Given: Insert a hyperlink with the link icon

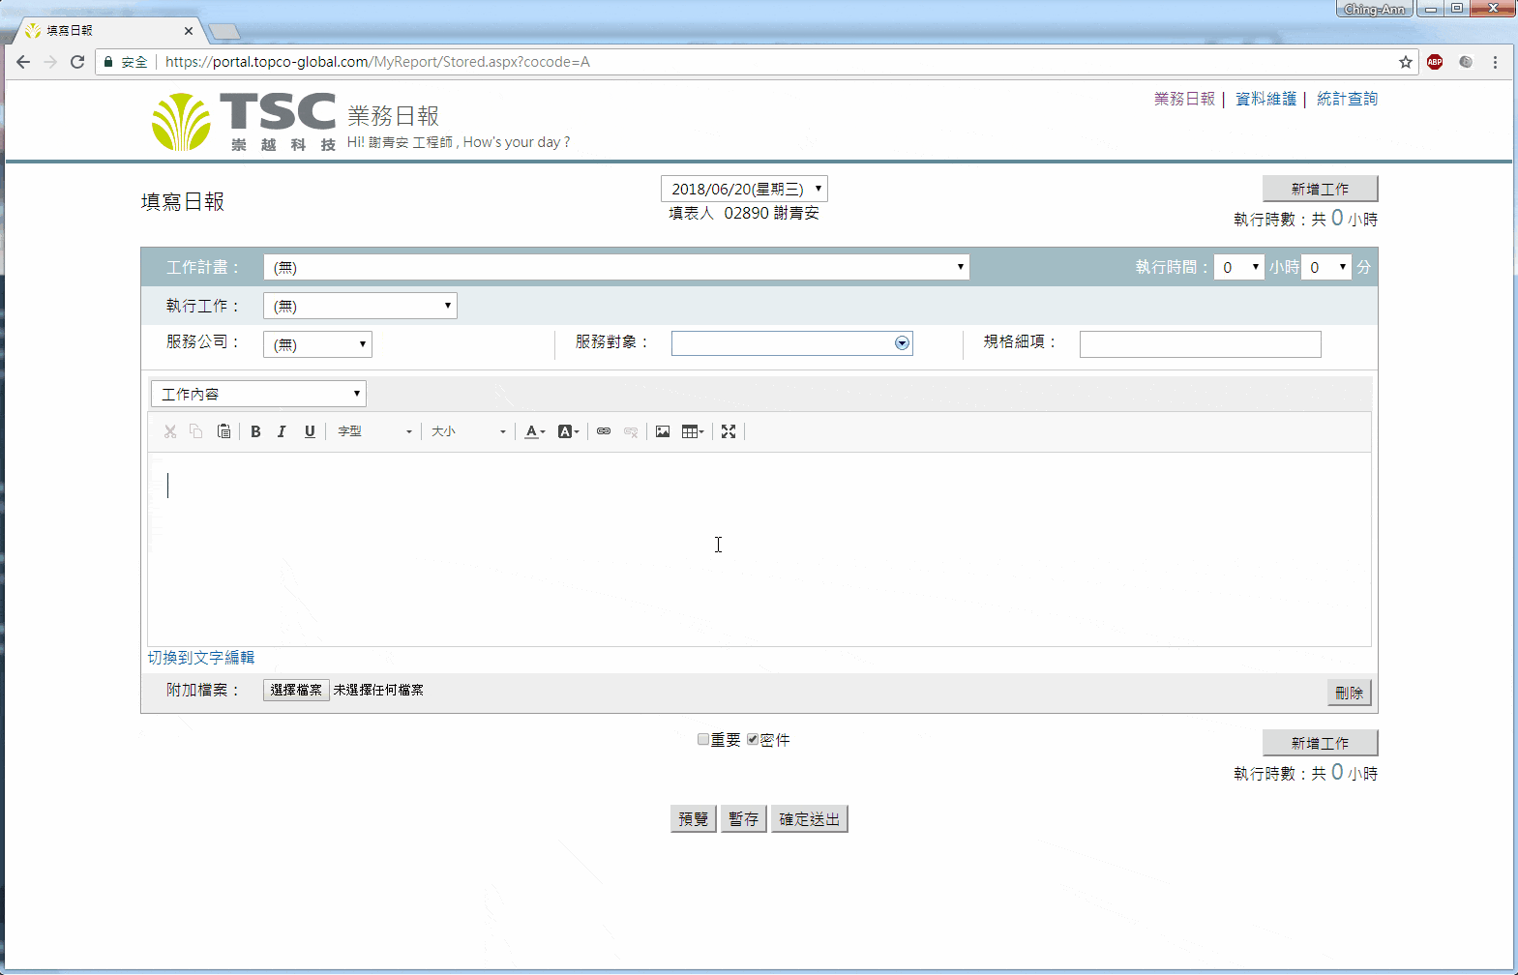Looking at the screenshot, I should coord(604,431).
